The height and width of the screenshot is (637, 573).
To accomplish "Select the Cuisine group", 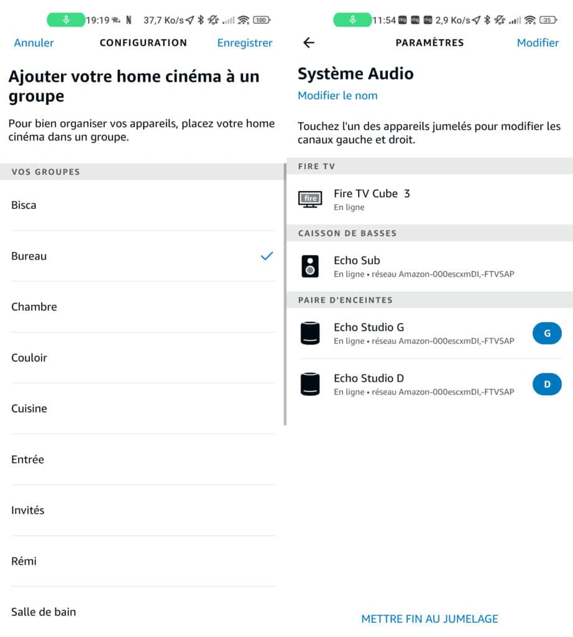I will [x=143, y=408].
